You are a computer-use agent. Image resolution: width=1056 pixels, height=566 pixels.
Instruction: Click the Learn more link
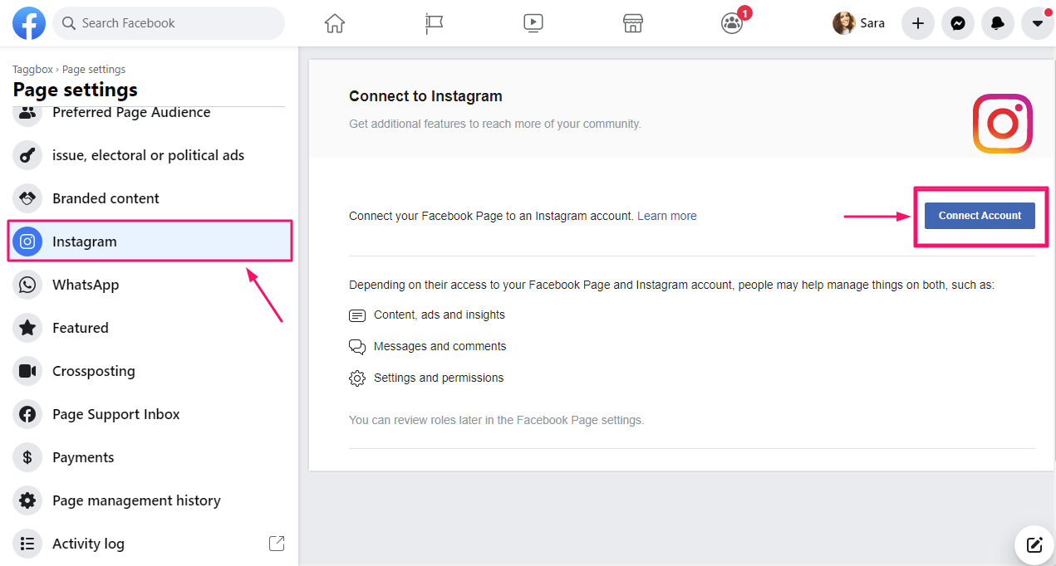tap(666, 216)
